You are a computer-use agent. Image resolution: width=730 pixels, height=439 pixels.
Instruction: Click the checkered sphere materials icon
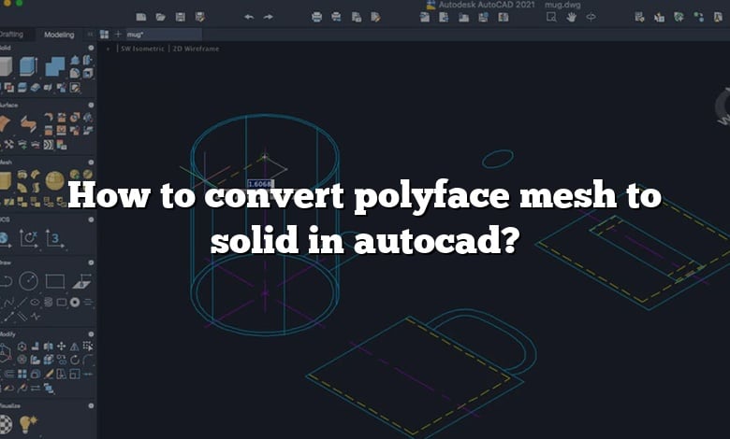click(x=6, y=424)
